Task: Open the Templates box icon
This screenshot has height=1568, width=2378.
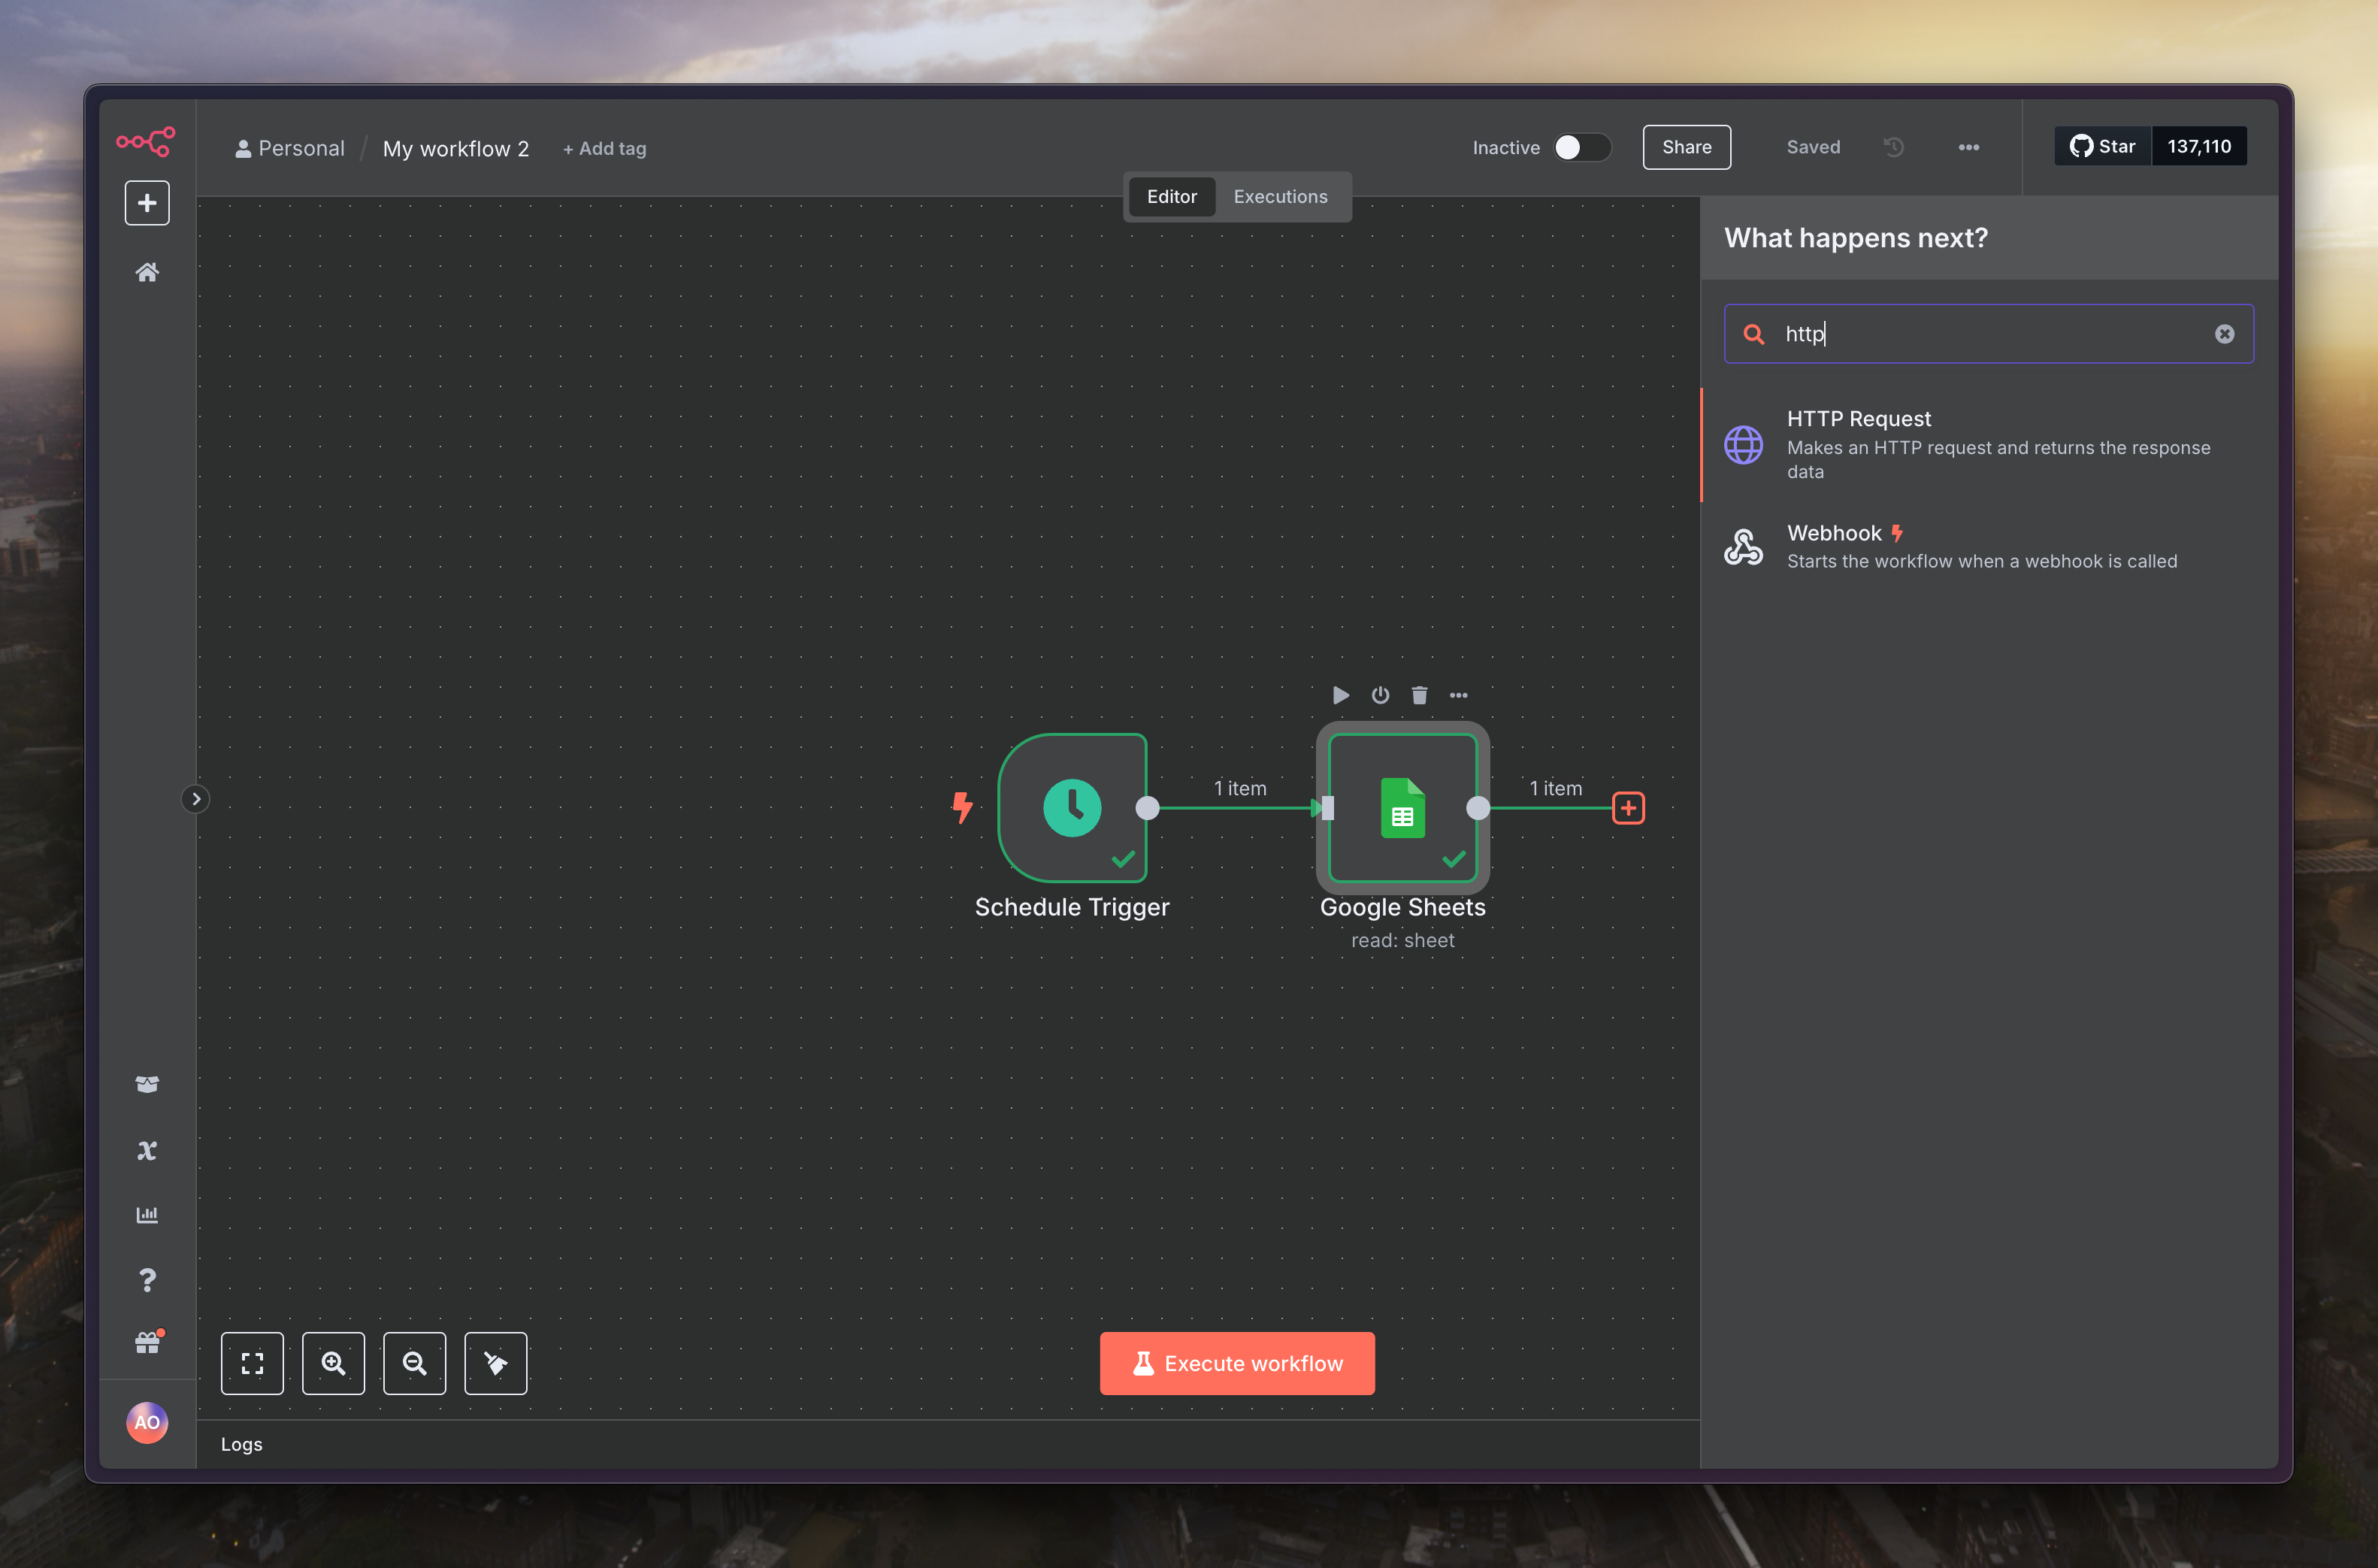Action: pyautogui.click(x=147, y=1084)
